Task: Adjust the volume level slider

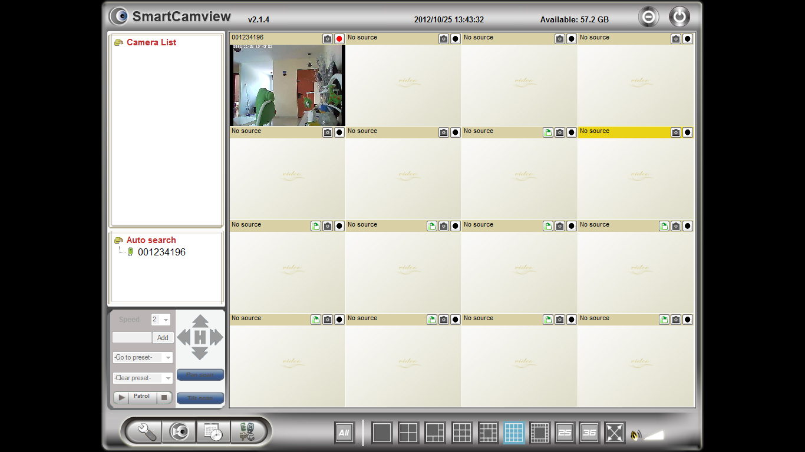Action: click(x=654, y=435)
